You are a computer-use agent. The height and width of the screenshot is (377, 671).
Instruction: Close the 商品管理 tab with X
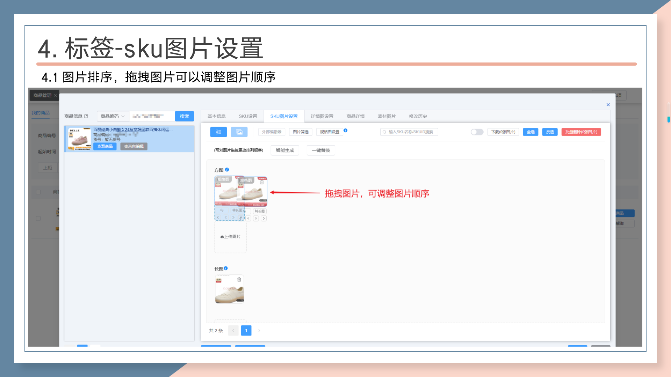(x=55, y=95)
